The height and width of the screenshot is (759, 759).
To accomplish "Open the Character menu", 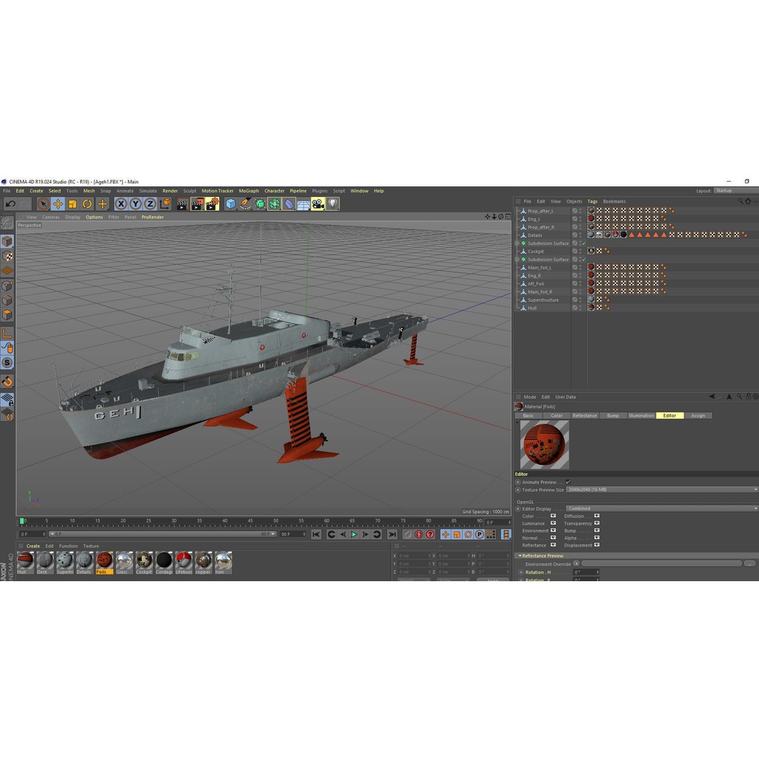I will point(275,190).
